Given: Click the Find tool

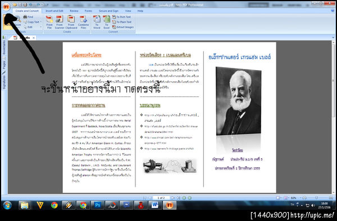Looking at the screenshot, I should tap(28, 17).
